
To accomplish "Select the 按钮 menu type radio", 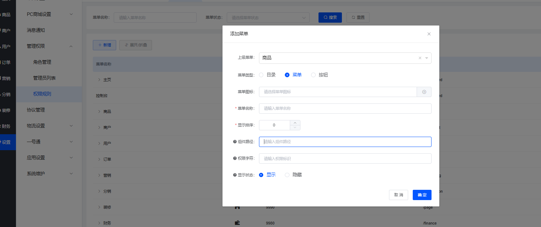I will tap(313, 75).
